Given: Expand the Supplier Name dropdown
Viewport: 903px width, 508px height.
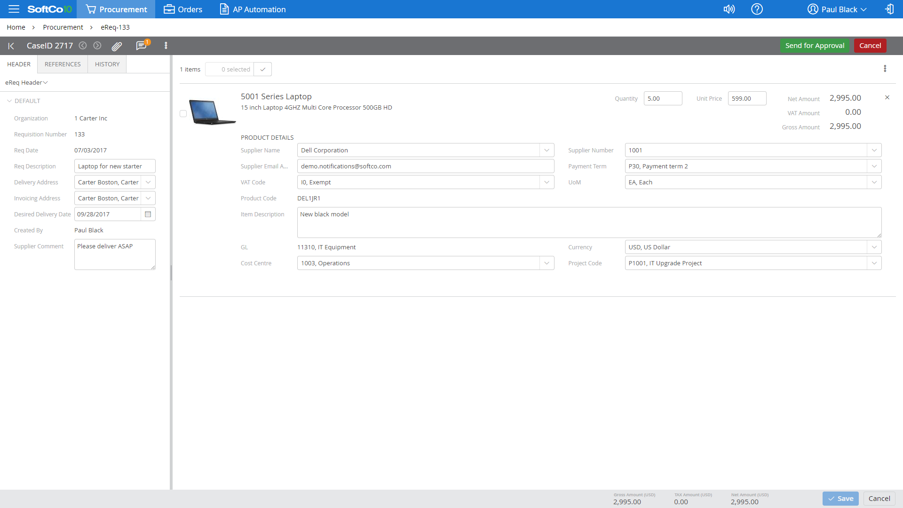Looking at the screenshot, I should (x=547, y=151).
